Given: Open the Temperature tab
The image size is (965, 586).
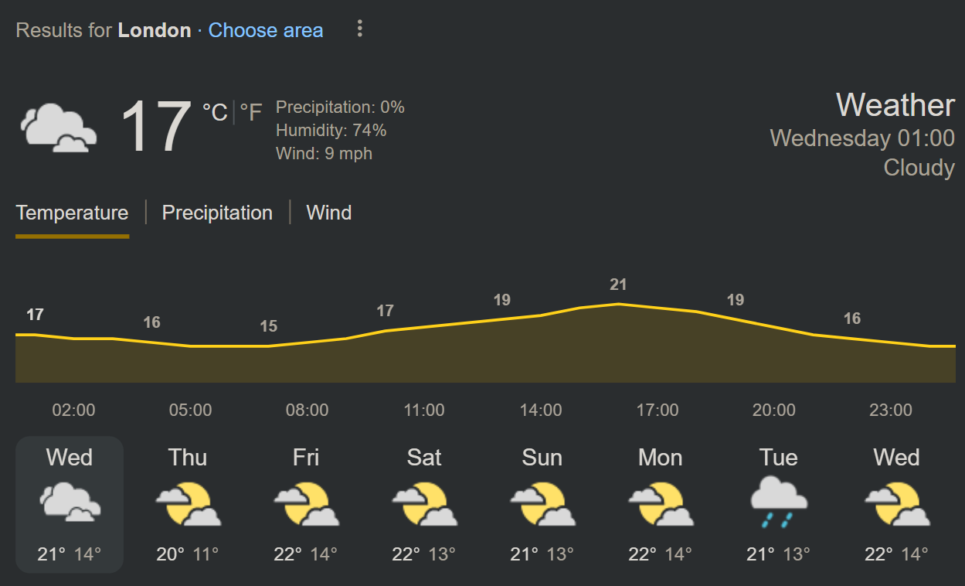Looking at the screenshot, I should click(72, 213).
